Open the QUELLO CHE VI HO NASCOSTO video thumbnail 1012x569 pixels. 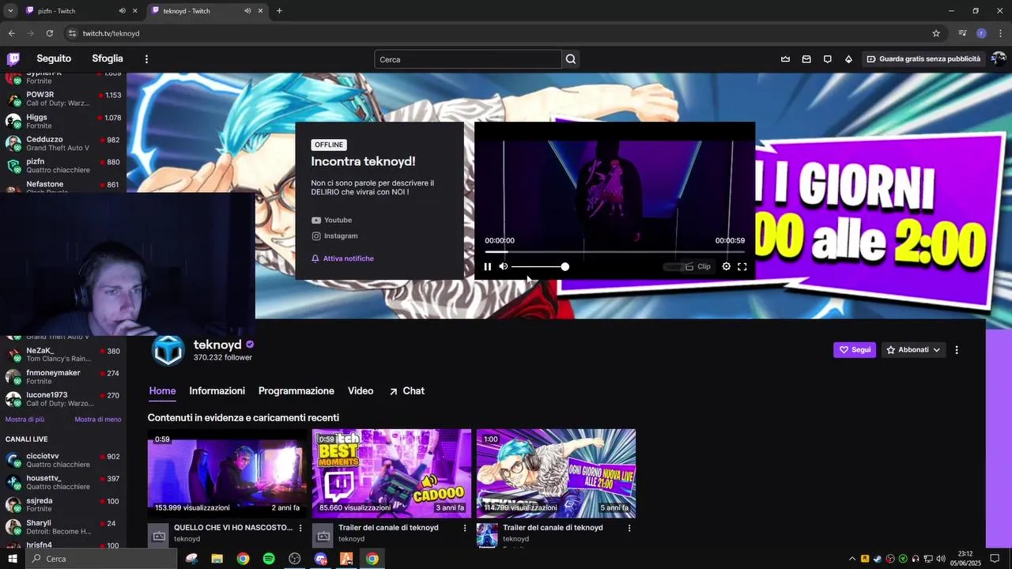click(227, 473)
